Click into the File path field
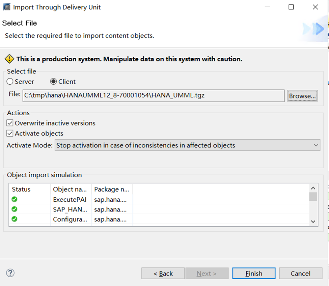Screen dimensions: 329x286 pyautogui.click(x=154, y=95)
